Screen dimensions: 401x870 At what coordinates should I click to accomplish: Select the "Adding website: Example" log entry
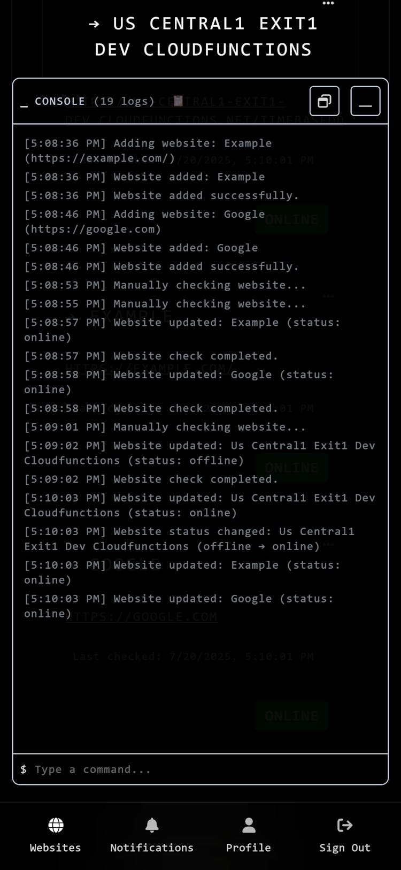(148, 150)
